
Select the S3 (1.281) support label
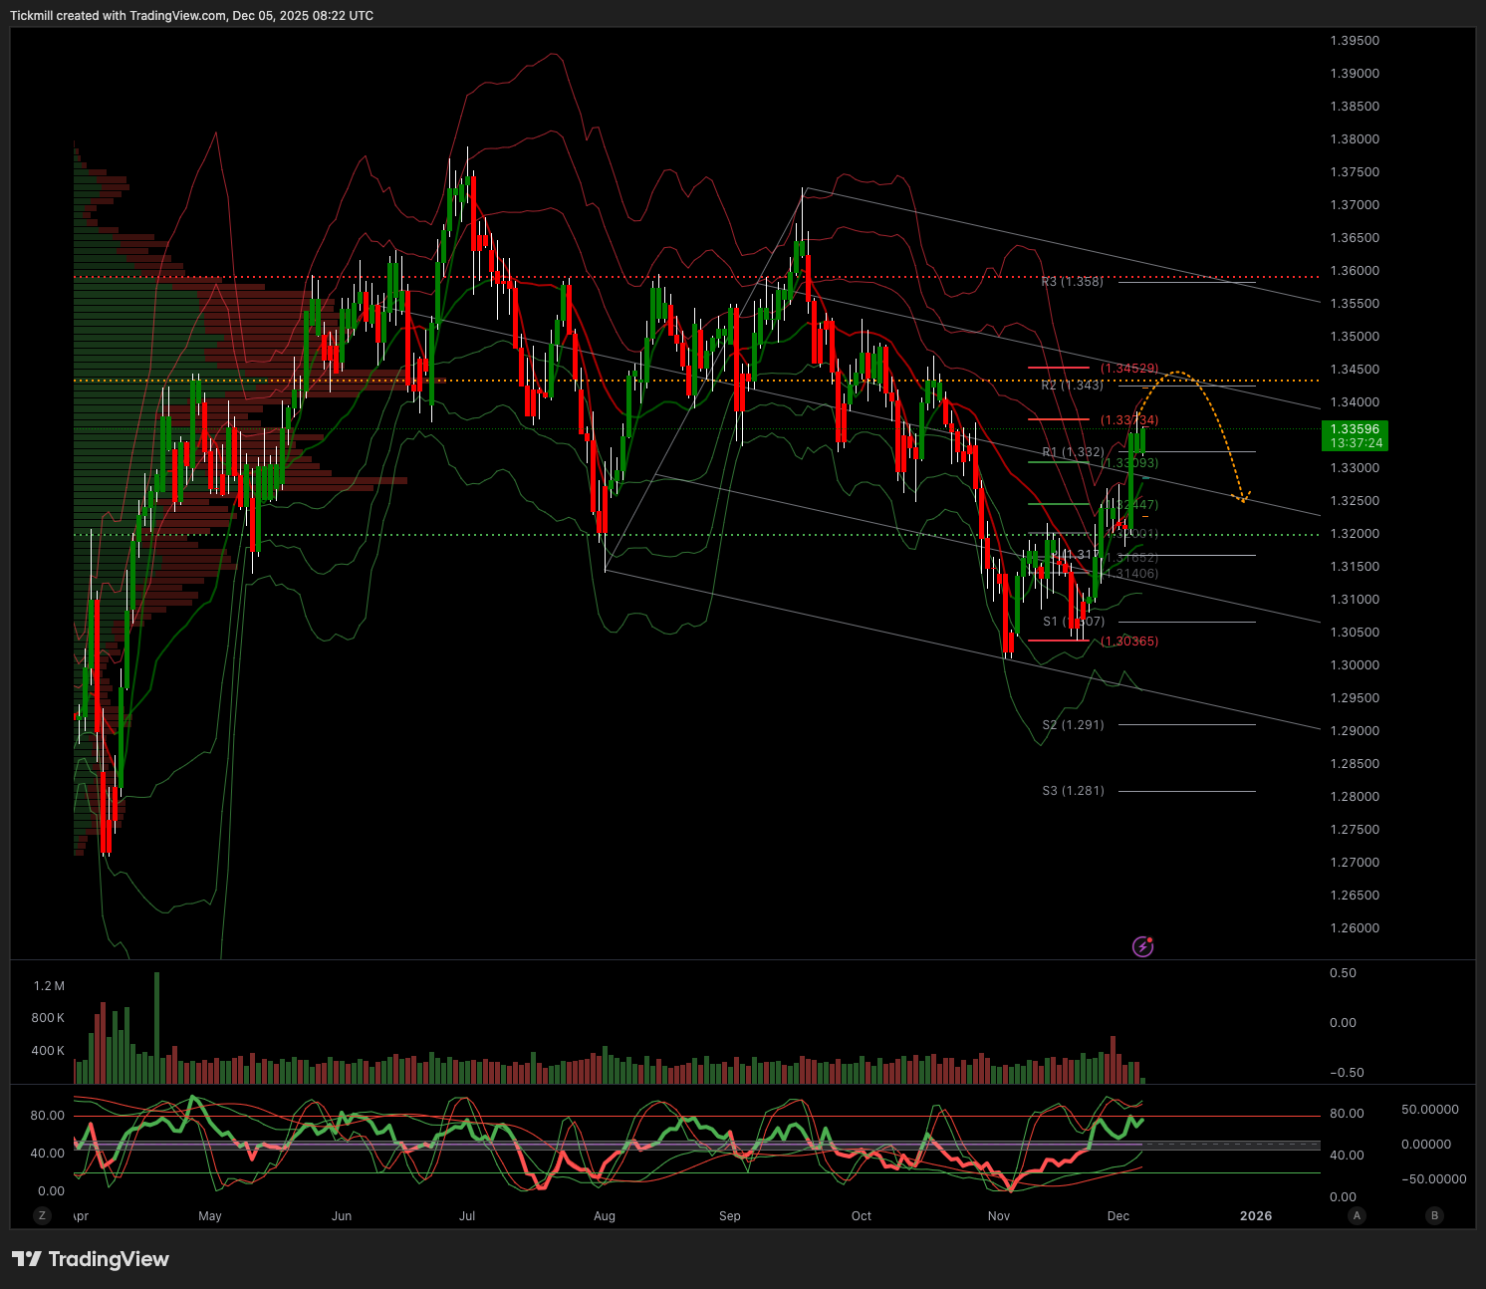pos(1073,791)
